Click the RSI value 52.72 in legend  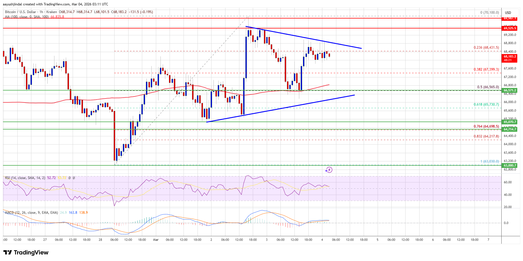(52, 178)
